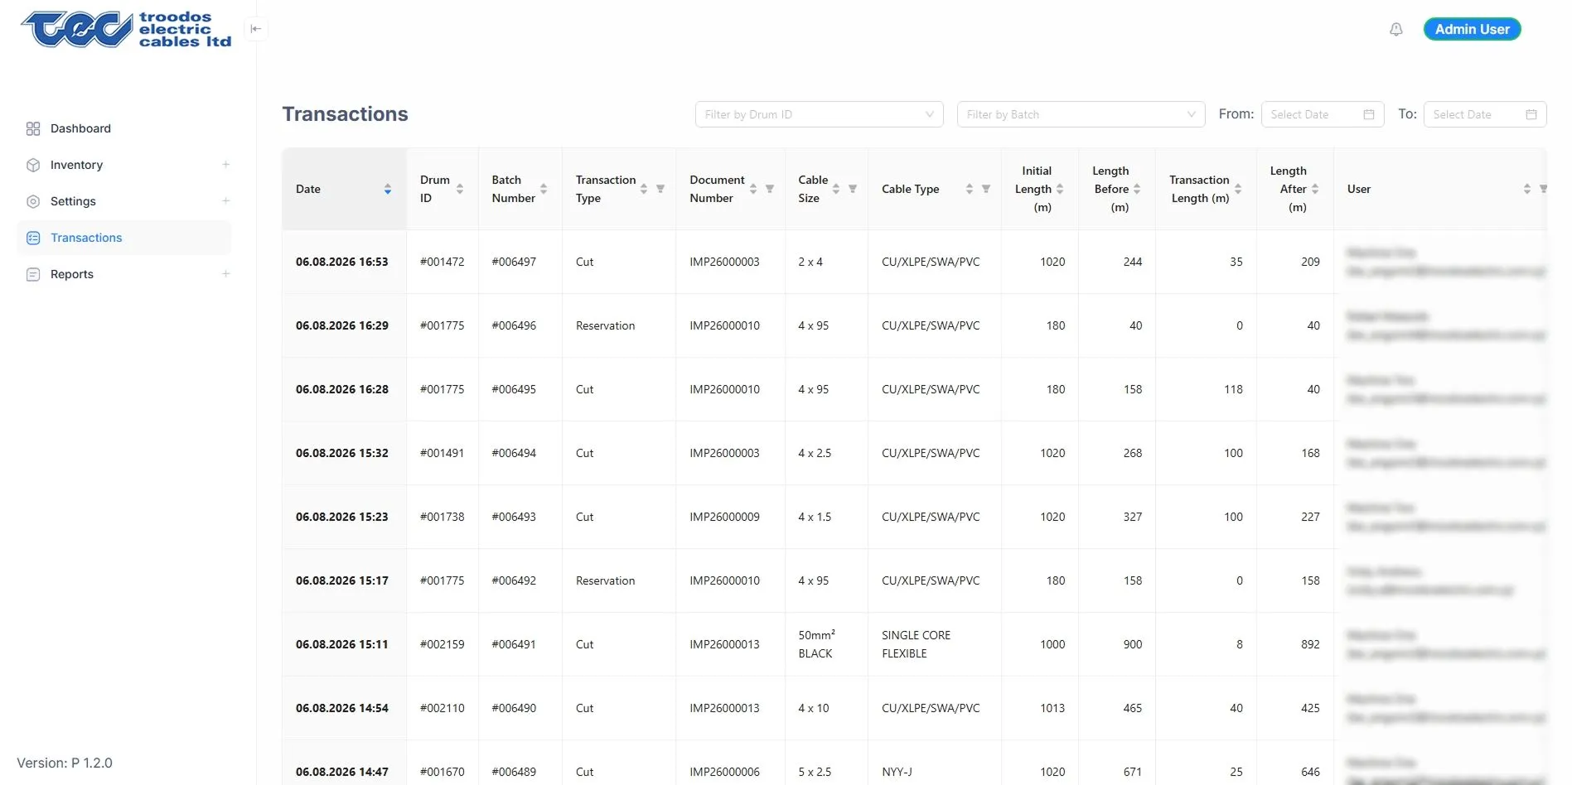
Task: Click the calendar icon in From field
Action: [x=1369, y=114]
